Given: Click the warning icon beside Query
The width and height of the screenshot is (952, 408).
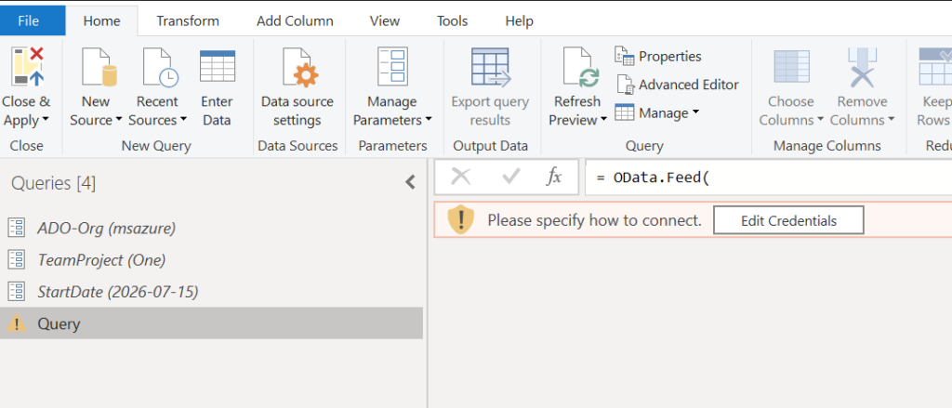Looking at the screenshot, I should [x=17, y=324].
